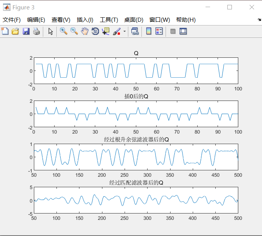Choose the Brush data tool
This screenshot has width=262, height=236.
click(x=117, y=31)
